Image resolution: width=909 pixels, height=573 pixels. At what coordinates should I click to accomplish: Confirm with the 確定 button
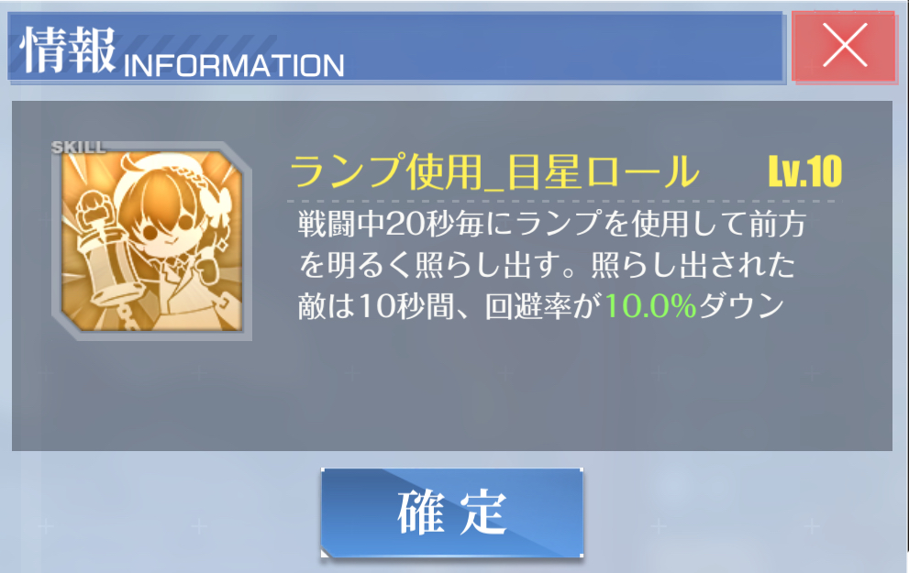(x=451, y=512)
